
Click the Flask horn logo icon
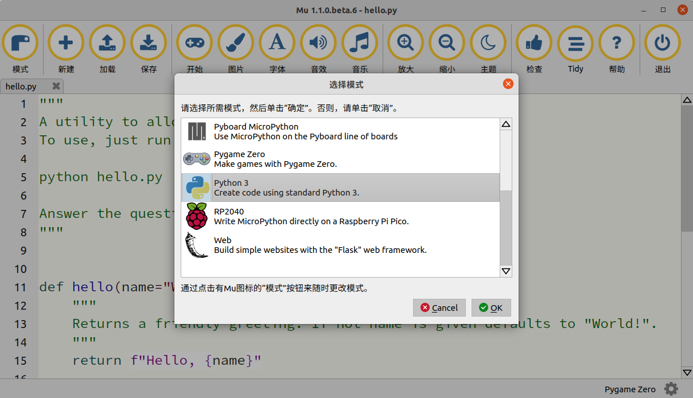pos(197,245)
